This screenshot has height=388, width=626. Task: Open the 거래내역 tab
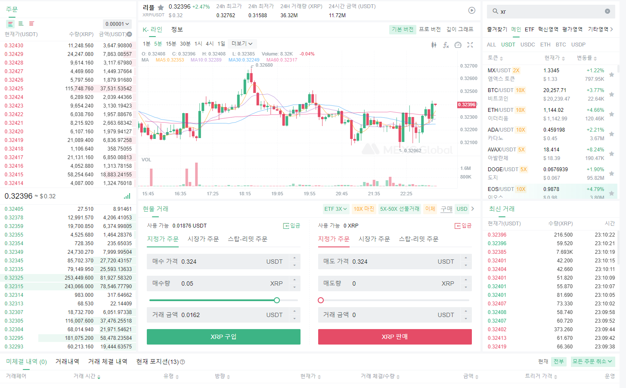67,362
